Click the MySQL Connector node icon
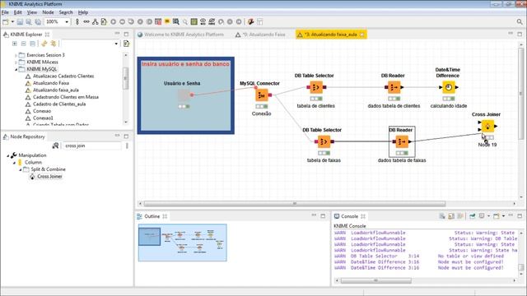Screen dimensions: 527x296 (262, 95)
